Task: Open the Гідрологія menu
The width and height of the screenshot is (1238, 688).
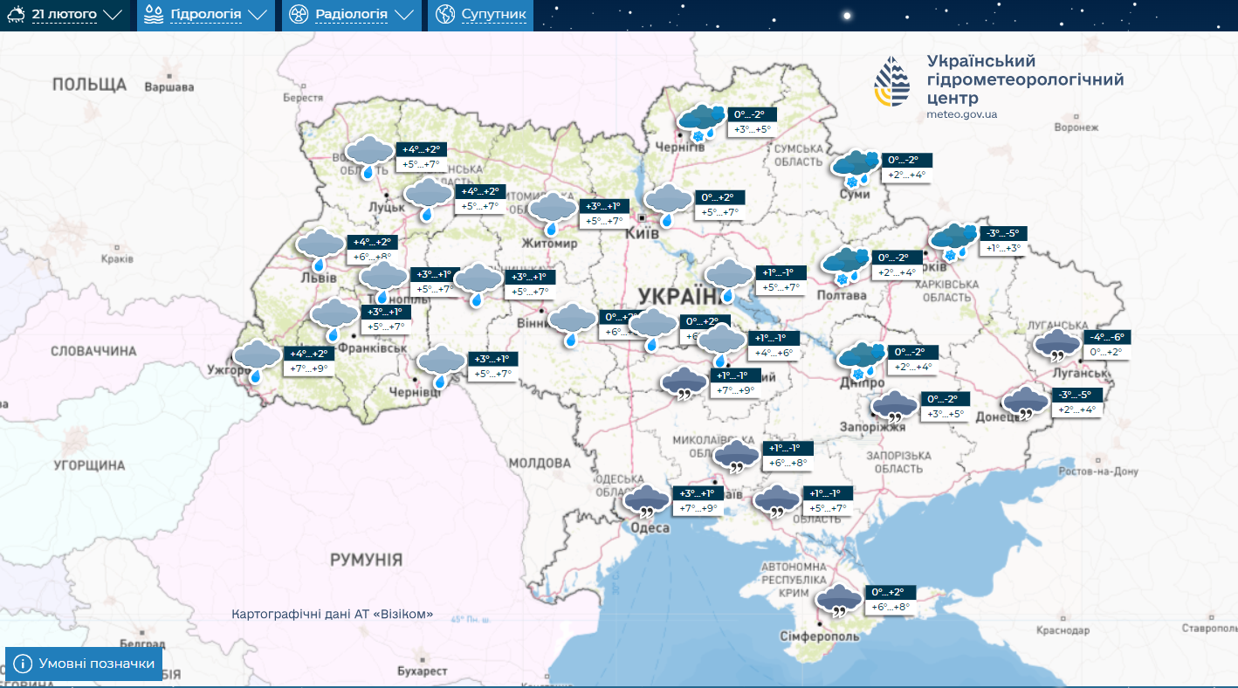Action: tap(207, 15)
